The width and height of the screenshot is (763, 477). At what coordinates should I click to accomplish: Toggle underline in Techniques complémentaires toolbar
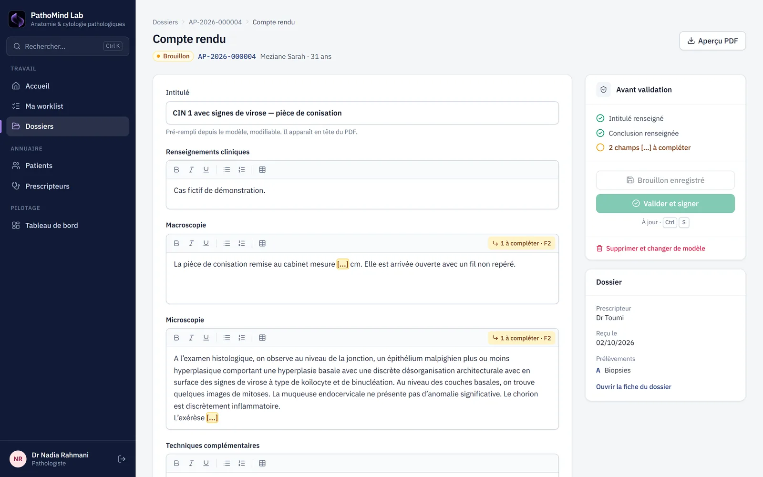click(206, 463)
